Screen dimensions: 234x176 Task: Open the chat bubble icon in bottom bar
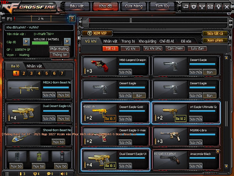[49, 174]
